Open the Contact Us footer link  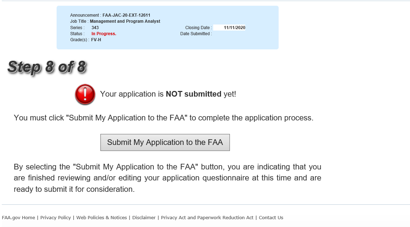click(x=271, y=217)
